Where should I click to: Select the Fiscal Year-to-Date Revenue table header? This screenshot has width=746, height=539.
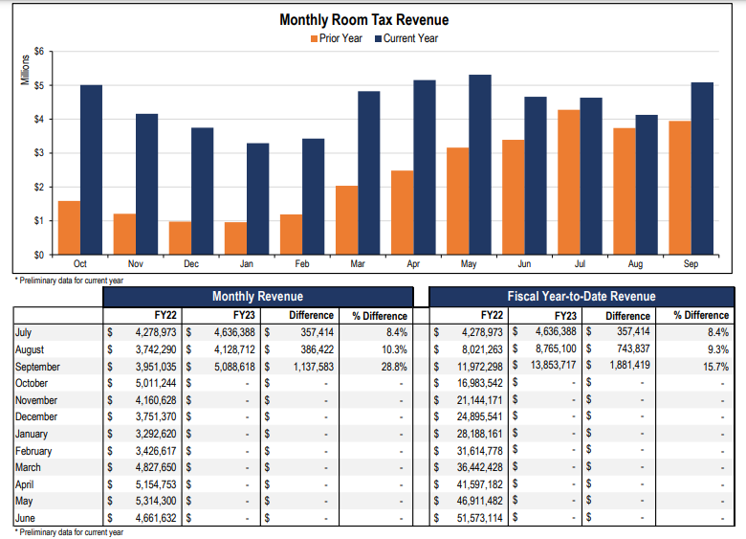tap(581, 297)
